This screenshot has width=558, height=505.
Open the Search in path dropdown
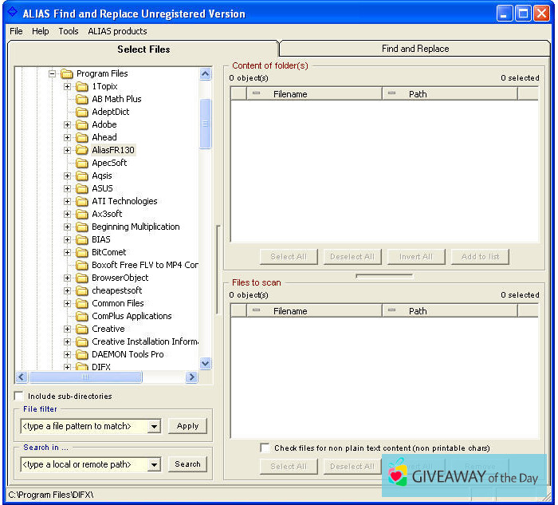point(154,464)
